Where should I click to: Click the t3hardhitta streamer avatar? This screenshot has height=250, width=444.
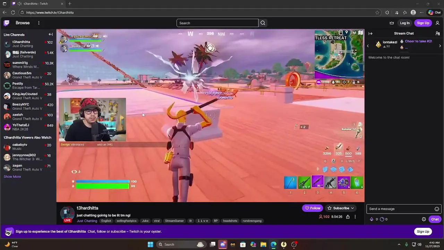coord(67,214)
